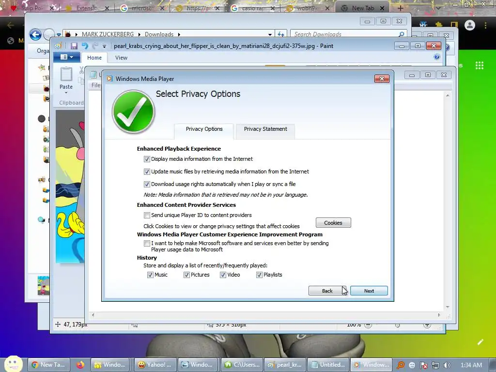496x372 pixels.
Task: Click the Chrome New Tab taskbar button
Action: click(49, 365)
